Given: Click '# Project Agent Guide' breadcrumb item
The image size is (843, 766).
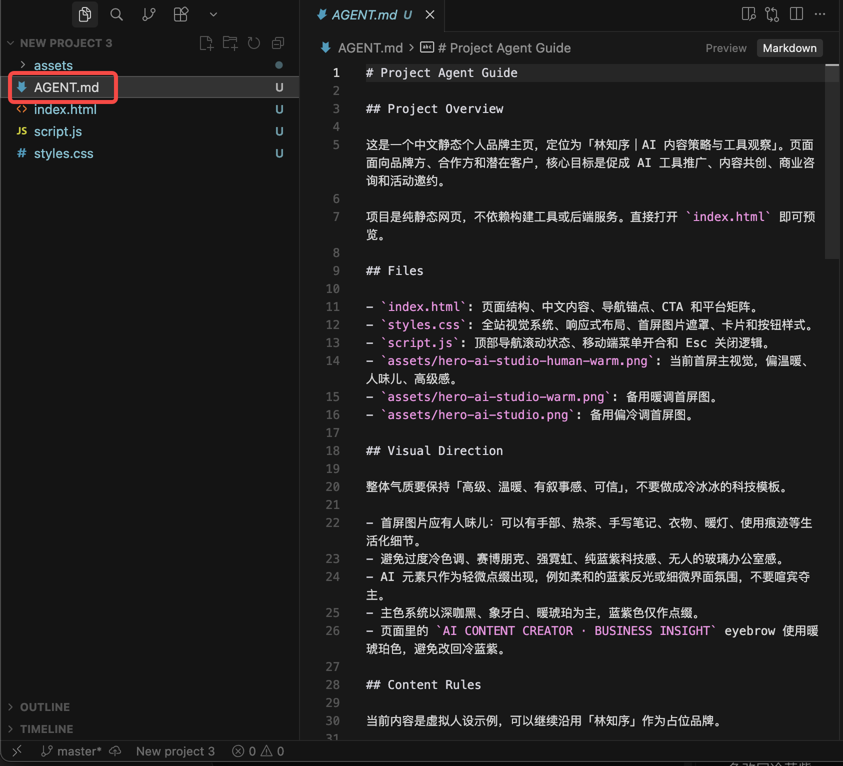Looking at the screenshot, I should point(504,48).
